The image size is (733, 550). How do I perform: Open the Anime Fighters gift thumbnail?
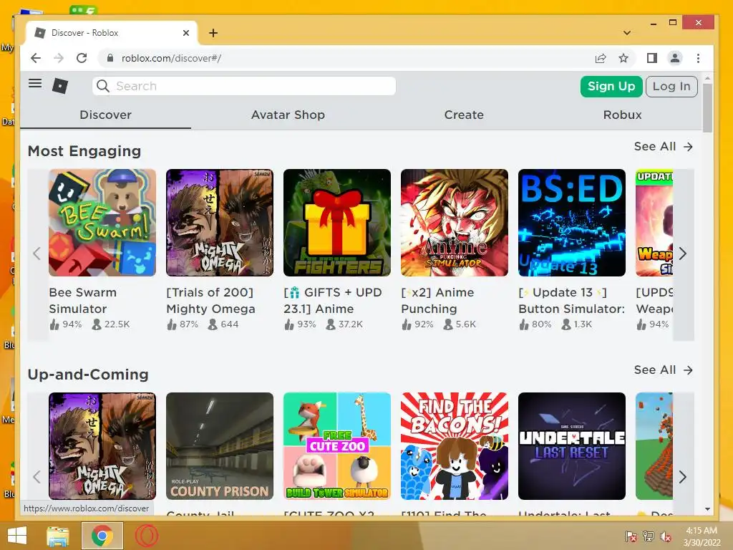click(337, 223)
